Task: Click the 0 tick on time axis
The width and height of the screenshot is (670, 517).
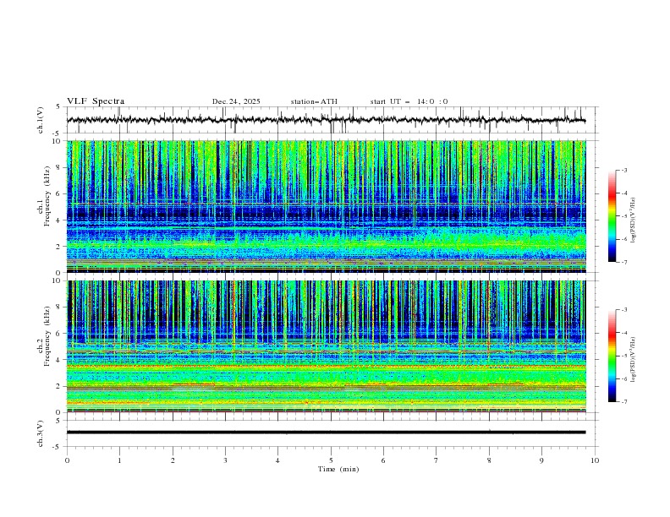Action: [67, 460]
